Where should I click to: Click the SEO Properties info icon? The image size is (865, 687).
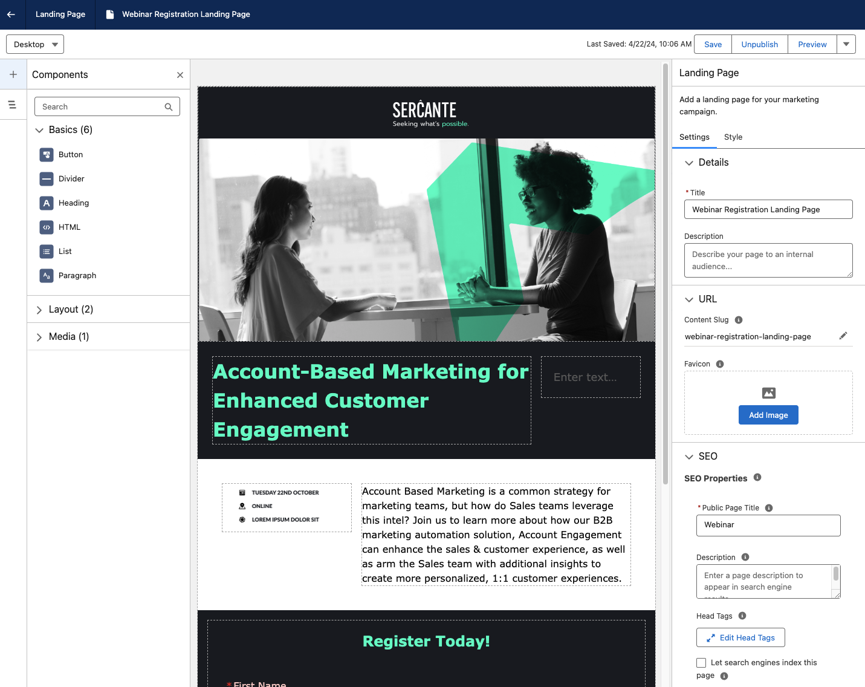point(757,477)
